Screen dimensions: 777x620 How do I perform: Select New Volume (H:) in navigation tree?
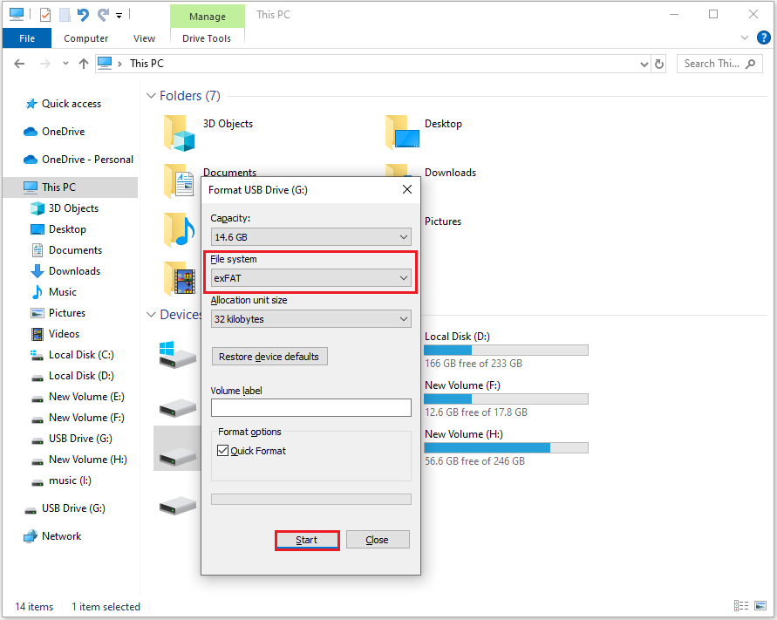(x=88, y=459)
